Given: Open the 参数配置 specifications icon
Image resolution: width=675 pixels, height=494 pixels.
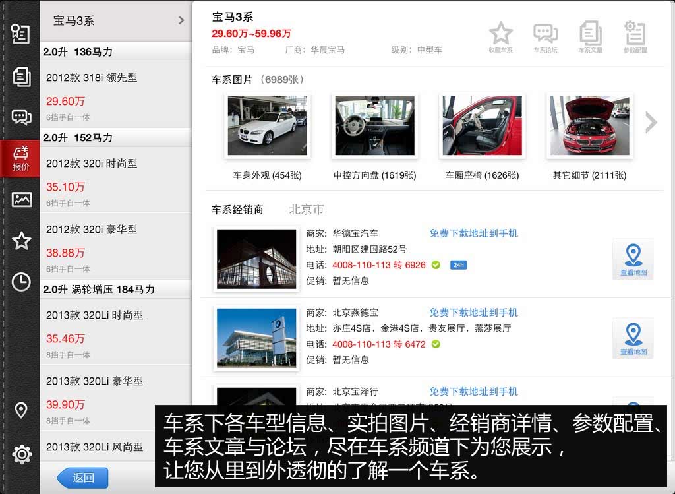Looking at the screenshot, I should click(635, 38).
